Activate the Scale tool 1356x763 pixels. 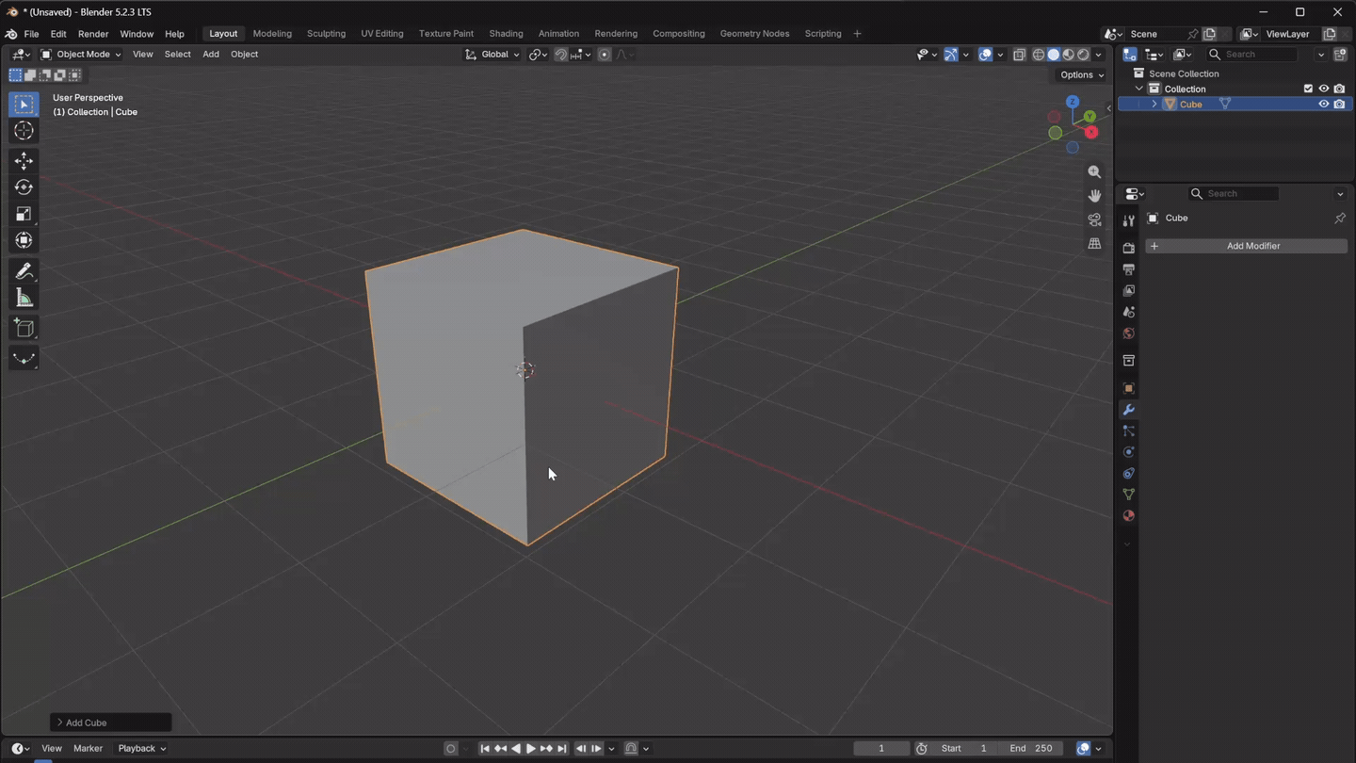(24, 214)
